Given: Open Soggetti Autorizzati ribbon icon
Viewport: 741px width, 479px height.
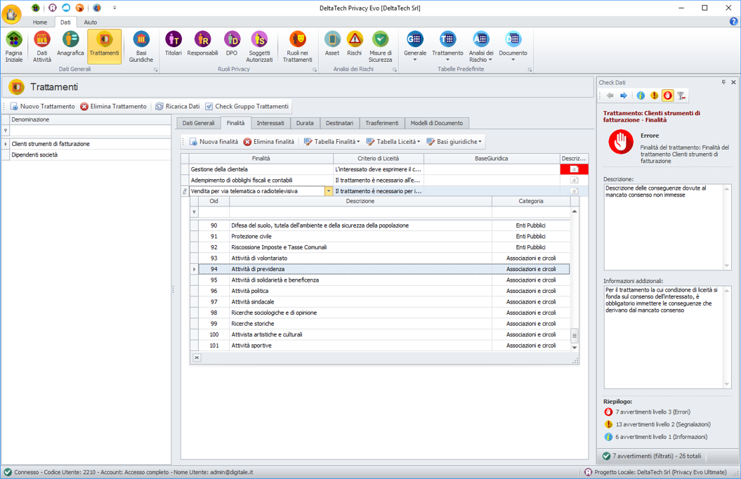Looking at the screenshot, I should pyautogui.click(x=259, y=47).
